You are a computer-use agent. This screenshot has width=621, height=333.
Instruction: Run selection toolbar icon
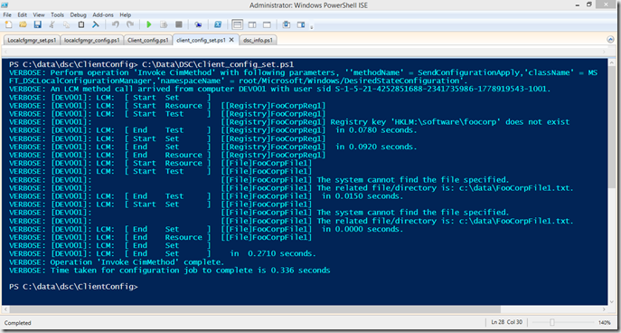tap(164, 24)
